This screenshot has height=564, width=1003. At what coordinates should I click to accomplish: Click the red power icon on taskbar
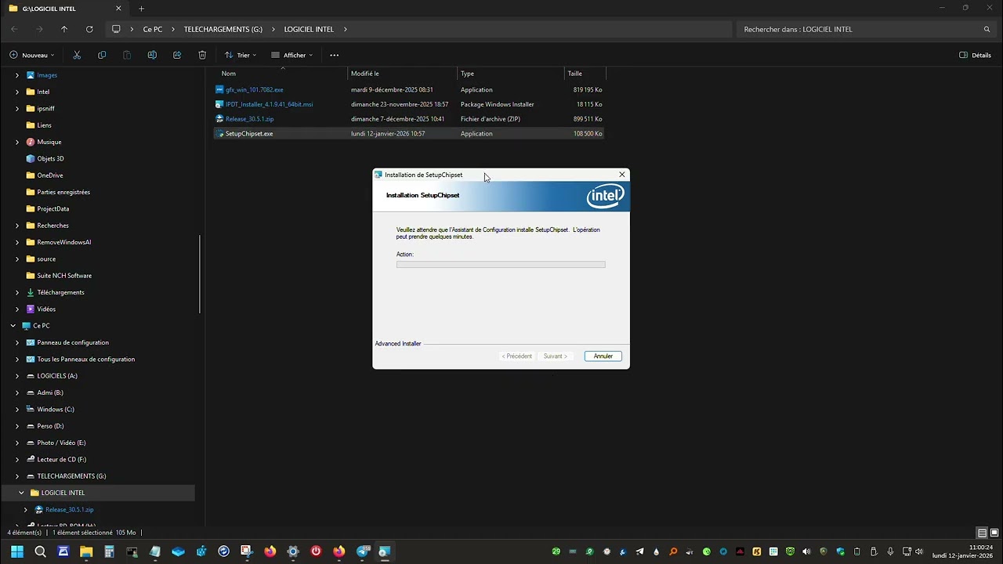pos(316,551)
